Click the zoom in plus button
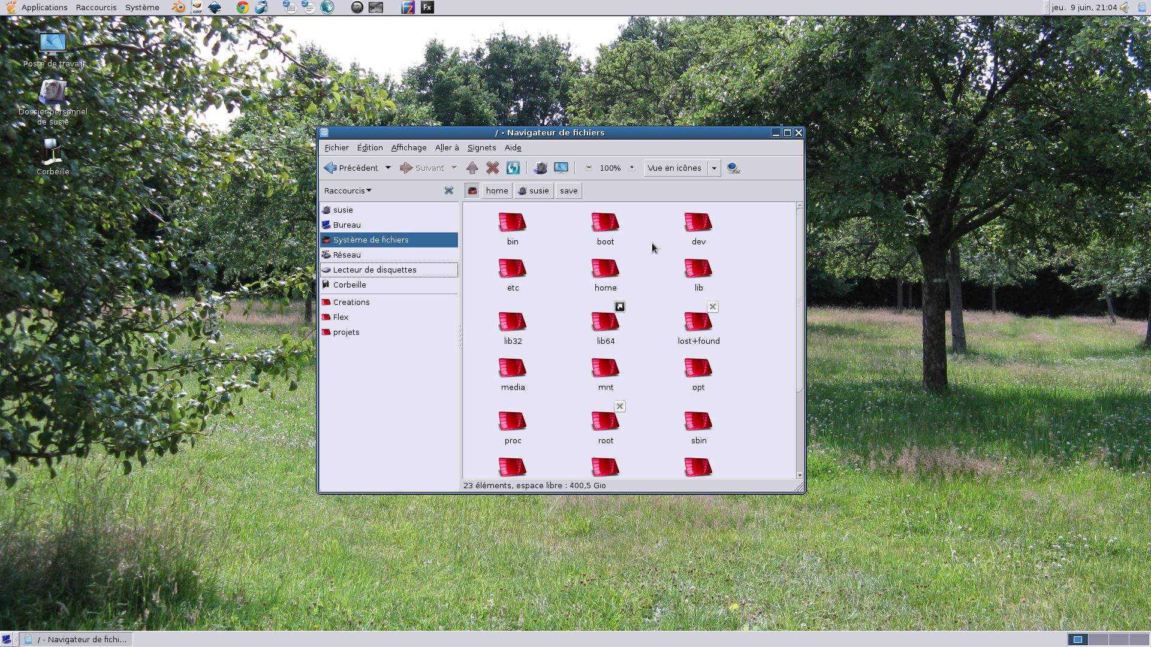 click(632, 168)
